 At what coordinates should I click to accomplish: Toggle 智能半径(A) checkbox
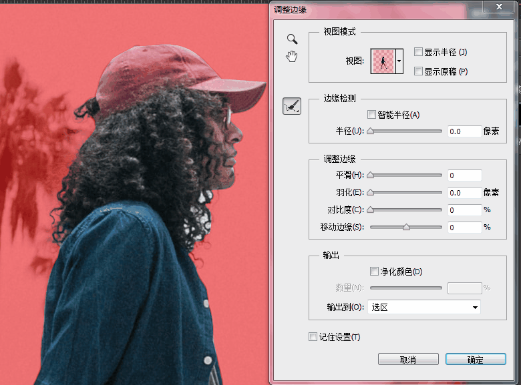coord(371,115)
